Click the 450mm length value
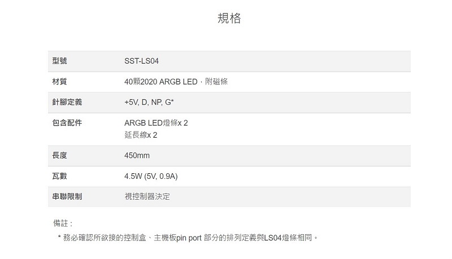452x259 pixels. pos(137,156)
